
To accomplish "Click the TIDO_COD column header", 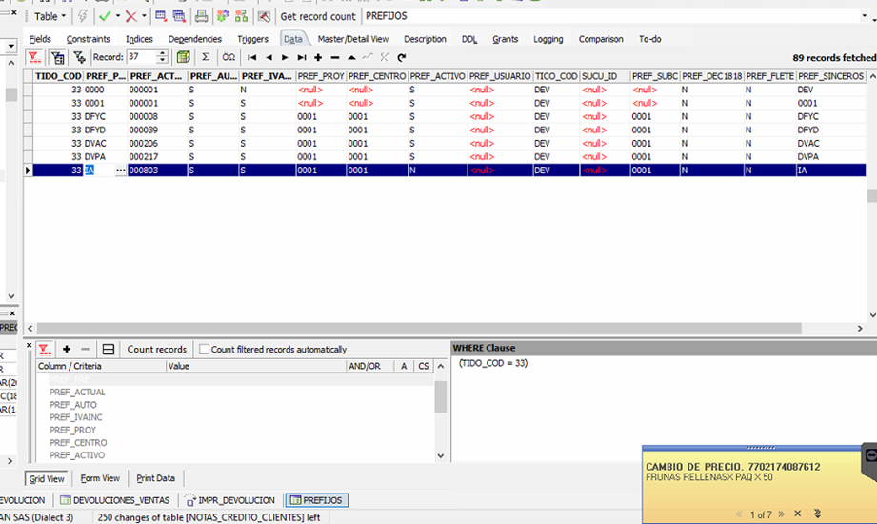I will (58, 76).
